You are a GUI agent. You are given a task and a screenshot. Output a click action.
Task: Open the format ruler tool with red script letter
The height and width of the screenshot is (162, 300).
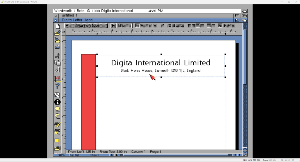pos(57,79)
